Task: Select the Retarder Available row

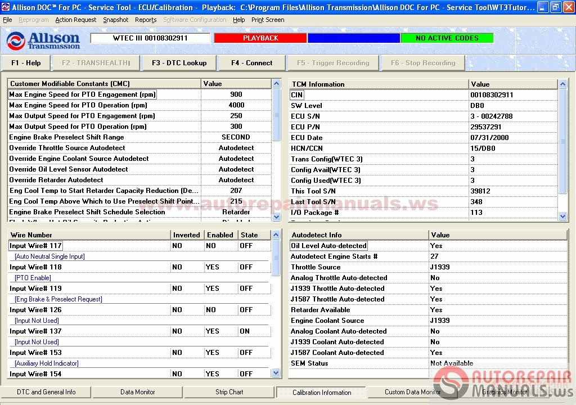Action: pyautogui.click(x=428, y=310)
